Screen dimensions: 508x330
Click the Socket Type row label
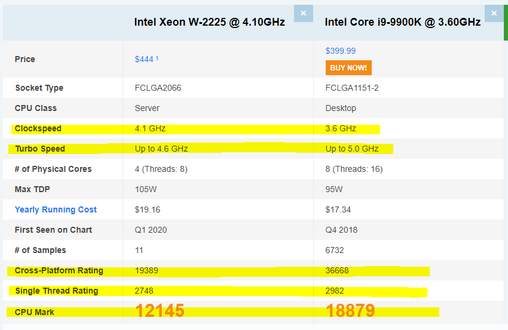39,88
